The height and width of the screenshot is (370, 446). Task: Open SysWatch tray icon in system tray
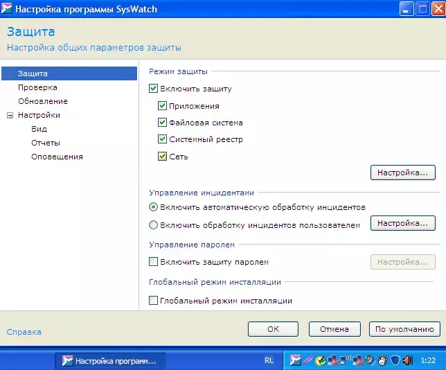click(295, 360)
